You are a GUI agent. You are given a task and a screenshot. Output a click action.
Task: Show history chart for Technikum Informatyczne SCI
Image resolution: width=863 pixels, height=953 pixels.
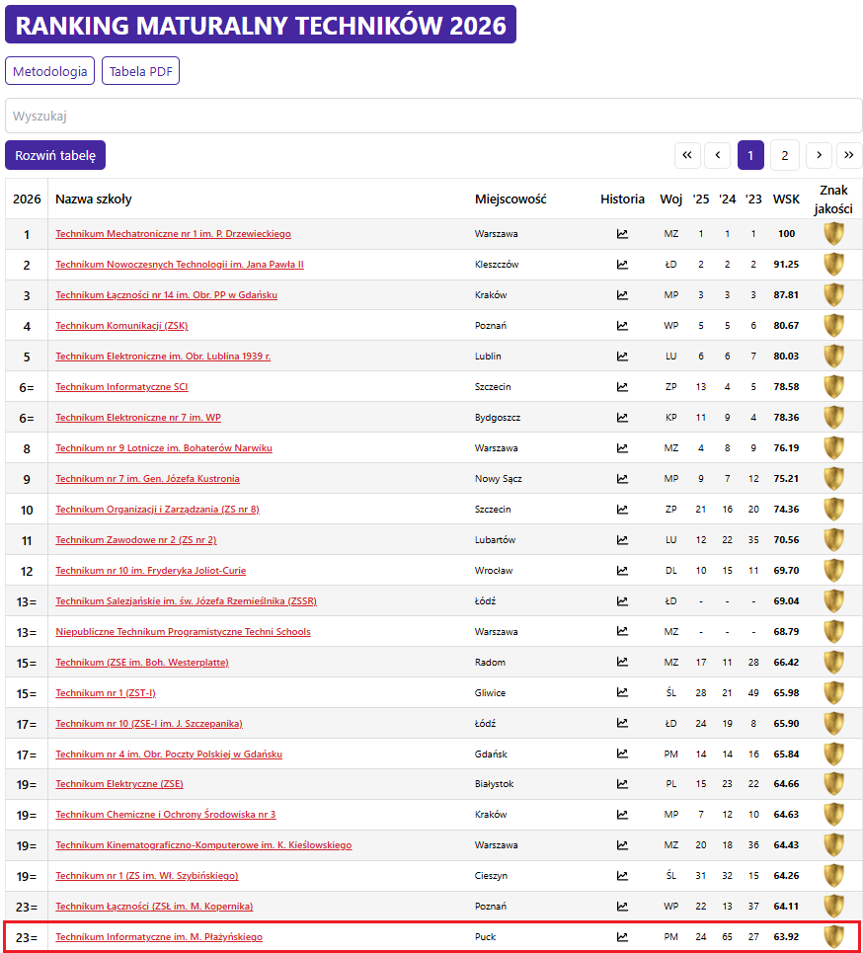(622, 387)
